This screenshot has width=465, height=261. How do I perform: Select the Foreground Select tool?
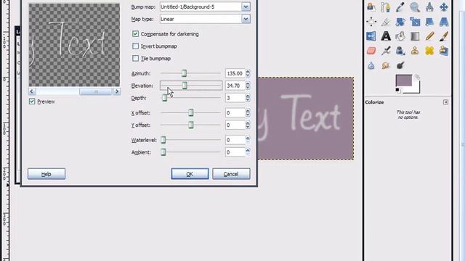coord(371,7)
